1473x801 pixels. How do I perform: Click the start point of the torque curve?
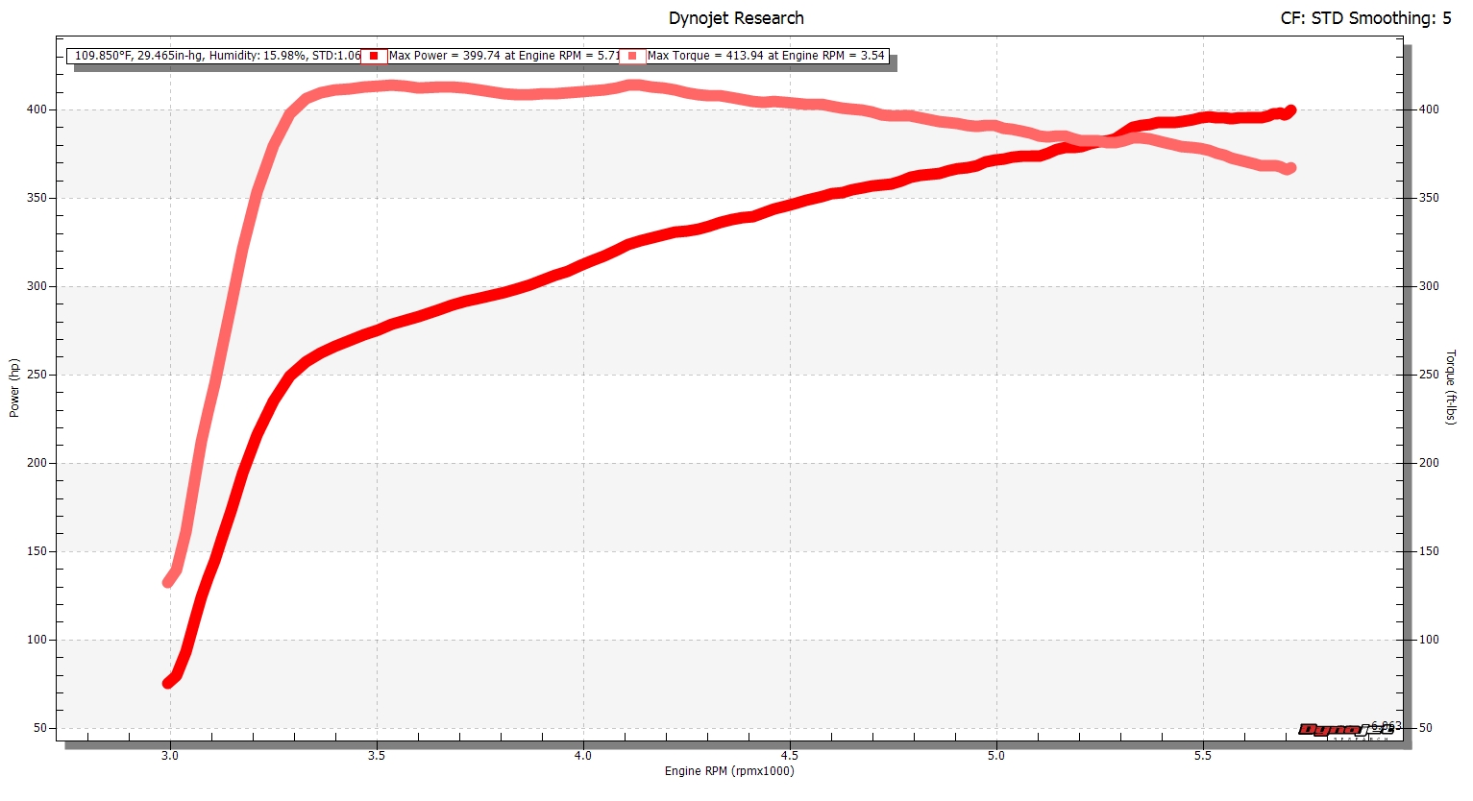(168, 581)
